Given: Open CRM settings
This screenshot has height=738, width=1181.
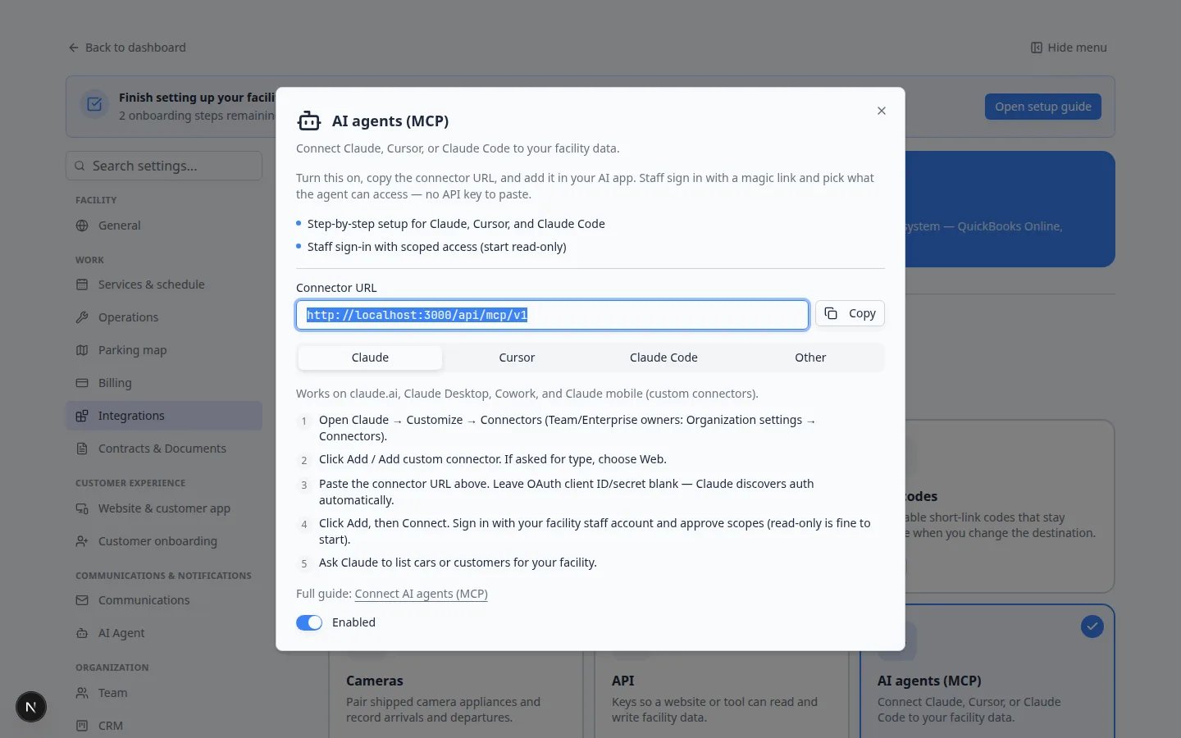Looking at the screenshot, I should 164,726.
